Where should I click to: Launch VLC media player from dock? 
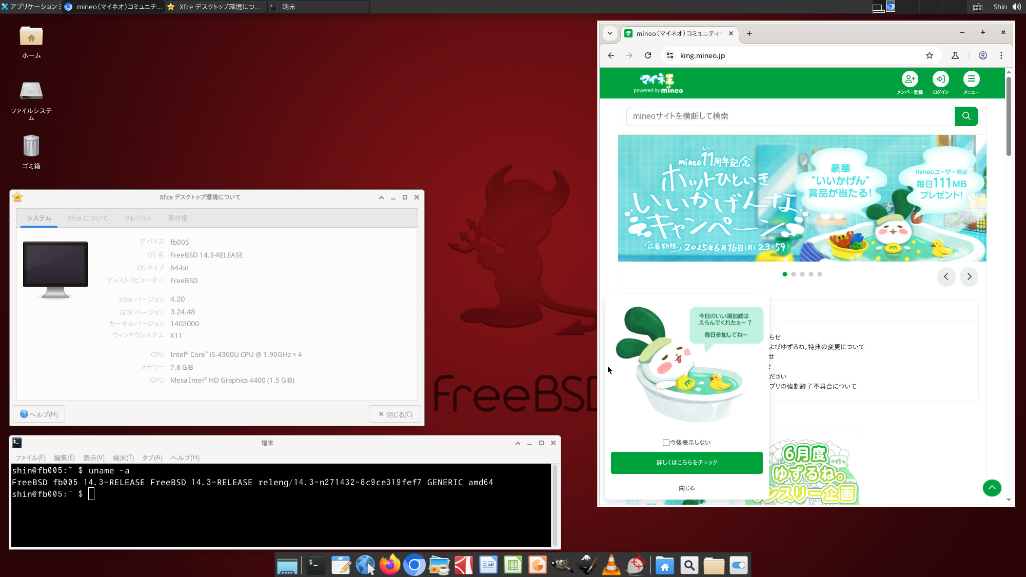(x=611, y=565)
